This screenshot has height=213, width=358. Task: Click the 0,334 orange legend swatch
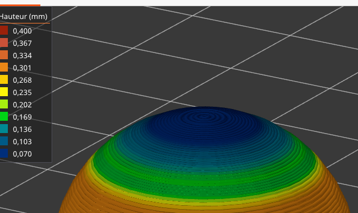pyautogui.click(x=4, y=55)
